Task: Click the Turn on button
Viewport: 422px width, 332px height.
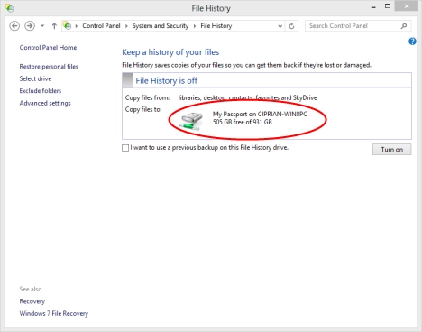Action: 391,150
